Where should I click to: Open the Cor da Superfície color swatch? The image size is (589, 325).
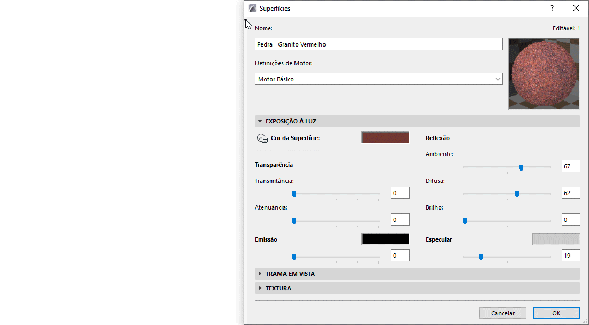[384, 137]
